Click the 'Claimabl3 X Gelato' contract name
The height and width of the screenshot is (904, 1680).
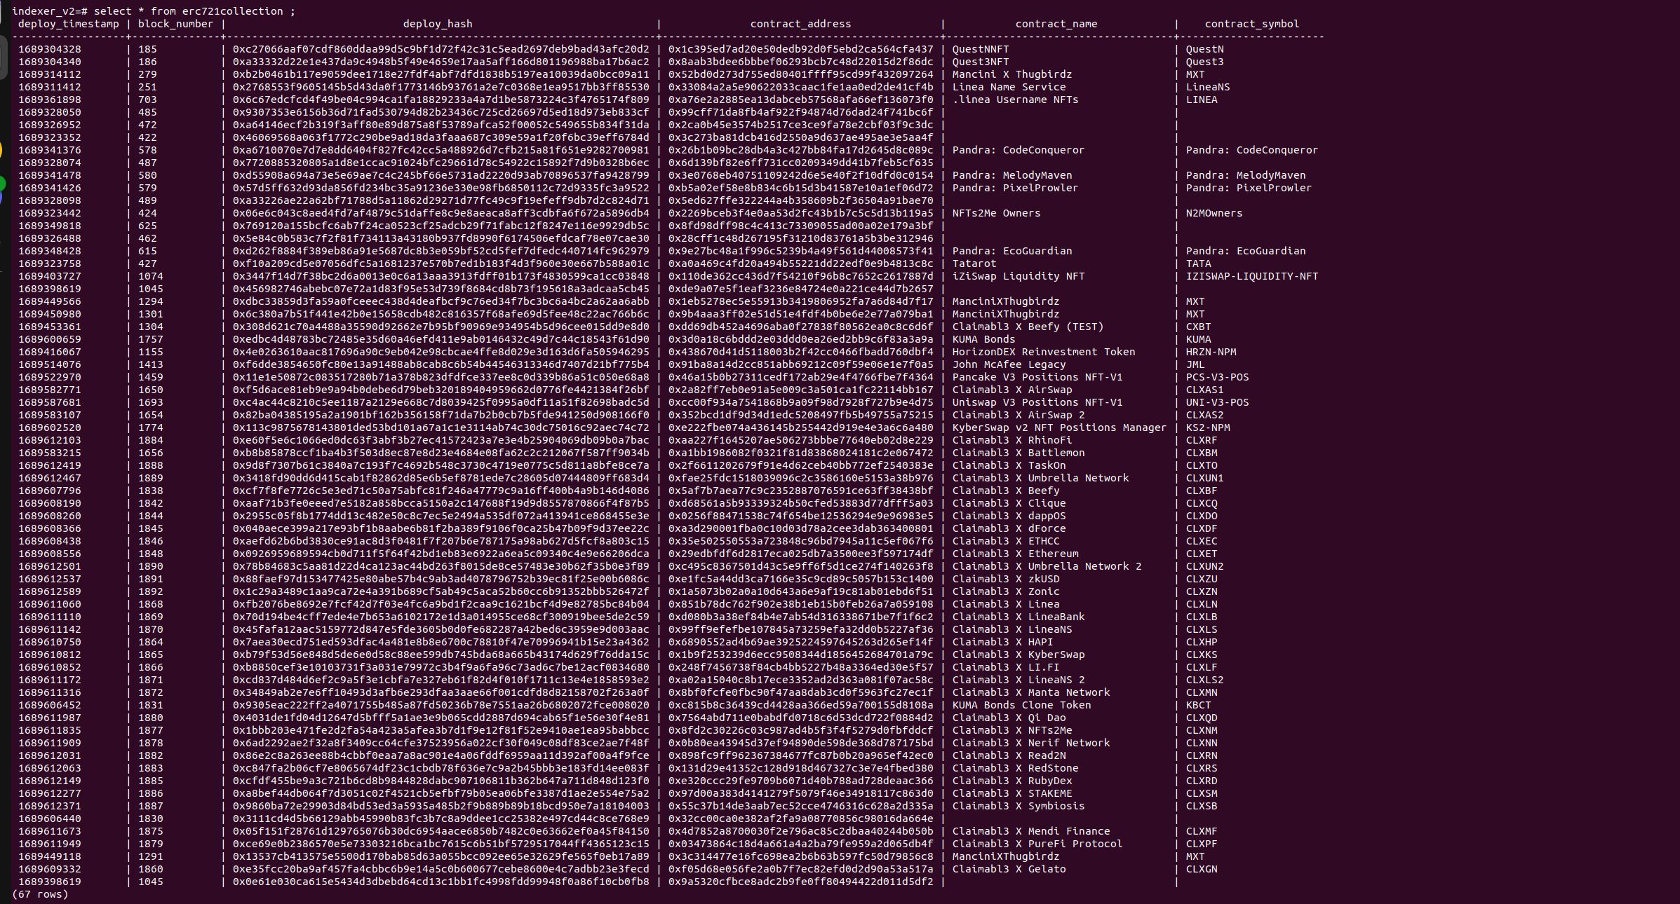coord(1009,869)
